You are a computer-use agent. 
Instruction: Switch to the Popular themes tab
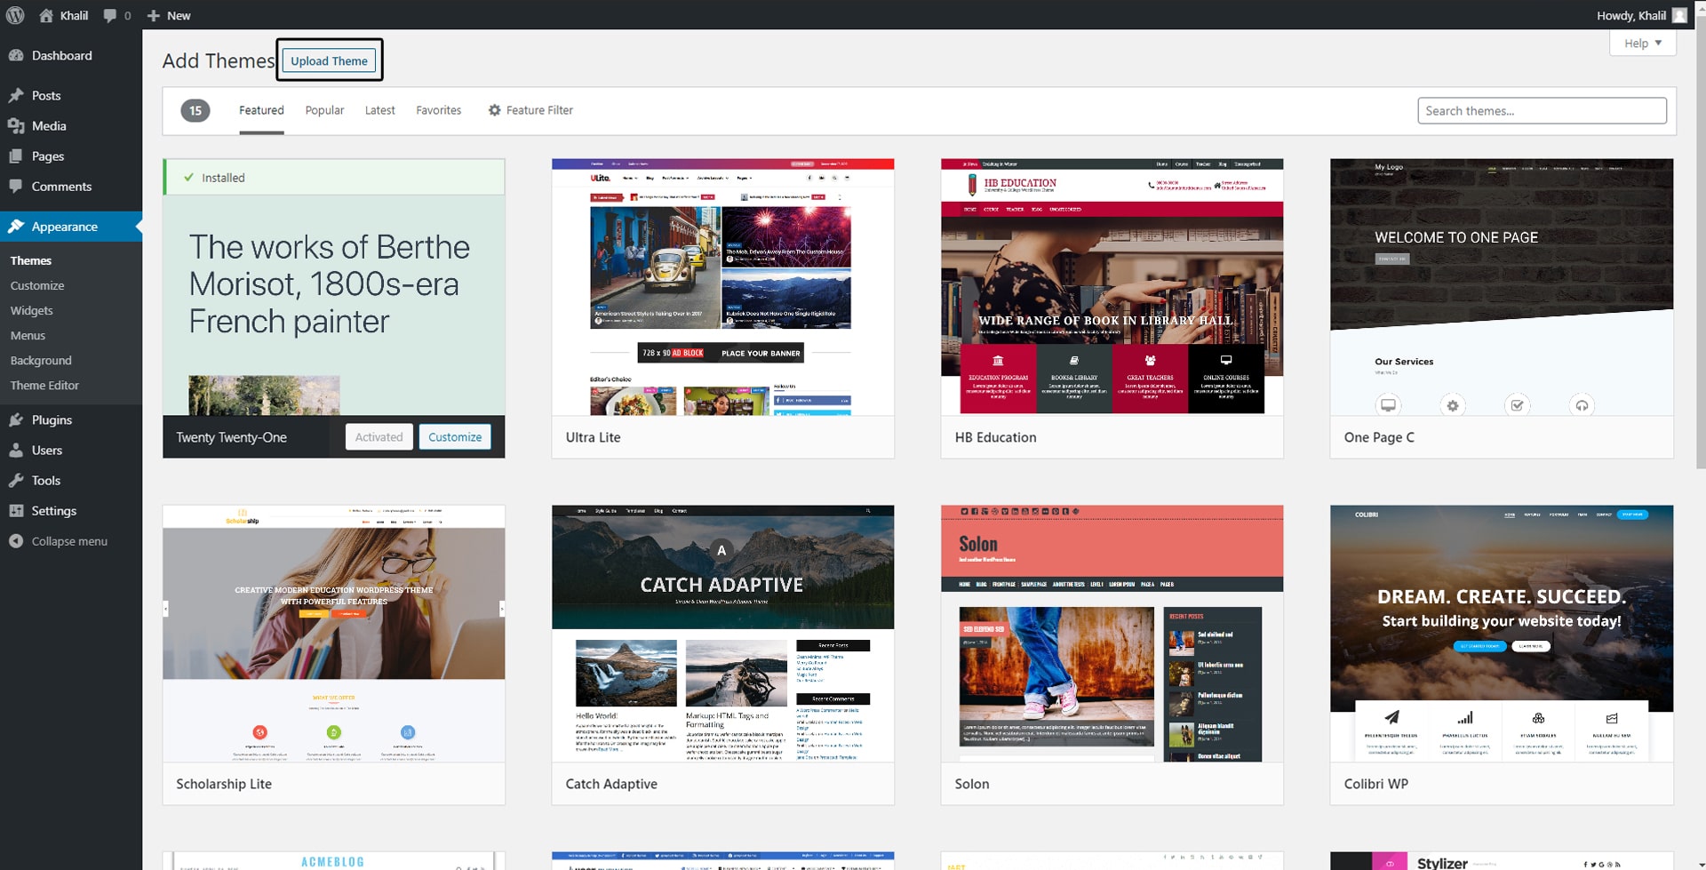324,110
